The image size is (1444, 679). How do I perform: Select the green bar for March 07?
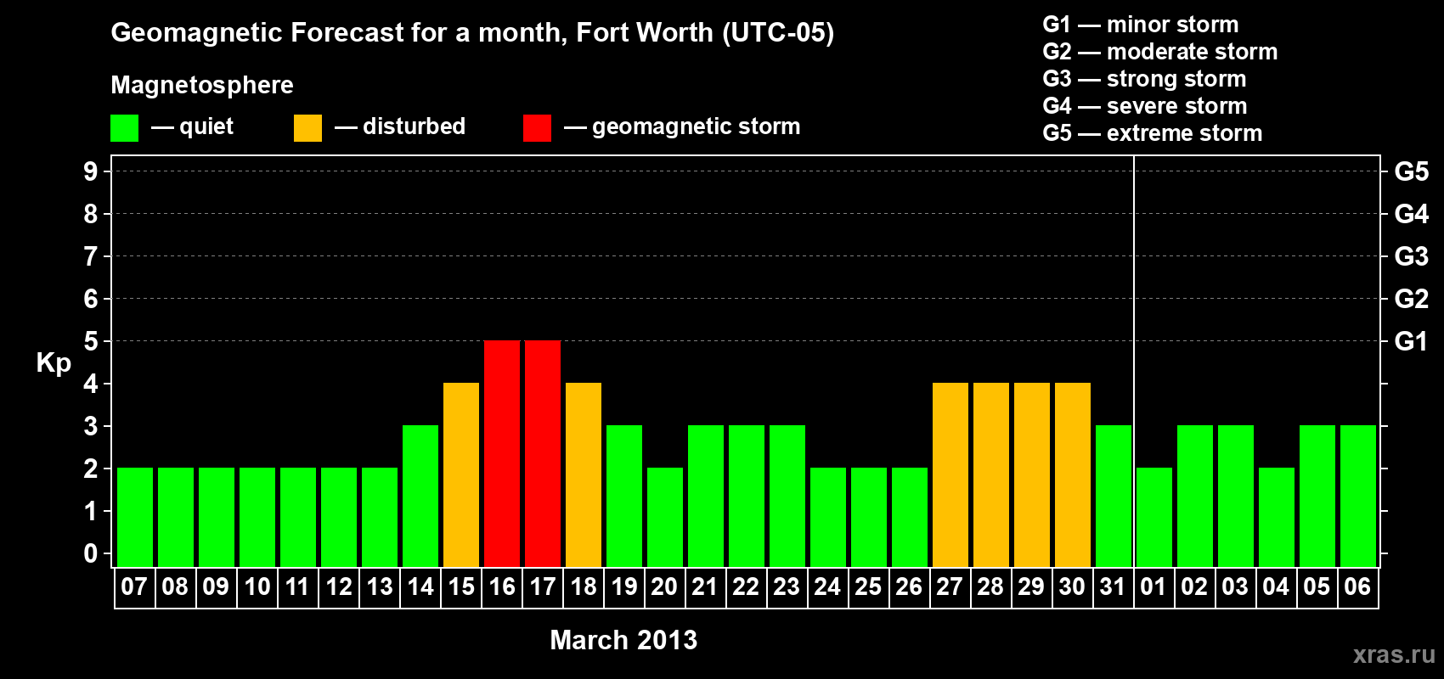pos(135,517)
